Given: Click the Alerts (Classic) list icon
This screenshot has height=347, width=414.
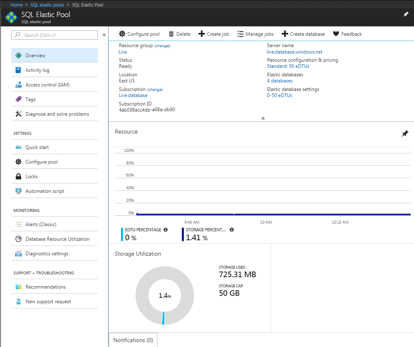Looking at the screenshot, I should 19,224.
